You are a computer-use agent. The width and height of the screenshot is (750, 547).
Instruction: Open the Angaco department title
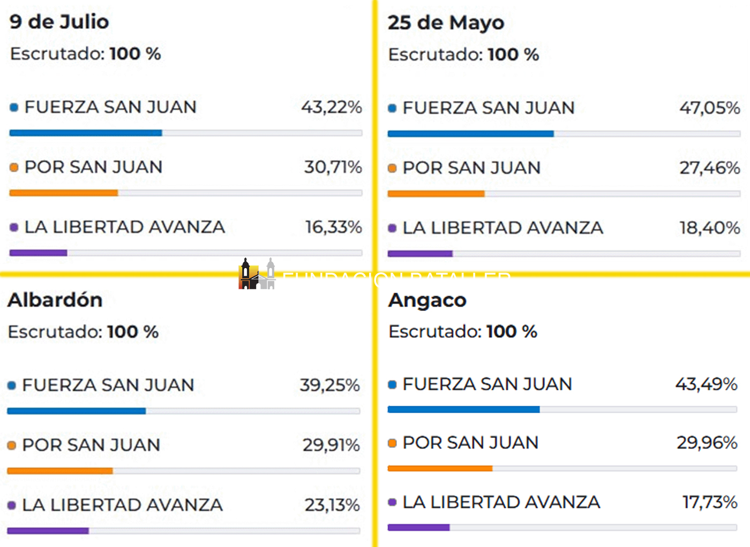coord(427,300)
